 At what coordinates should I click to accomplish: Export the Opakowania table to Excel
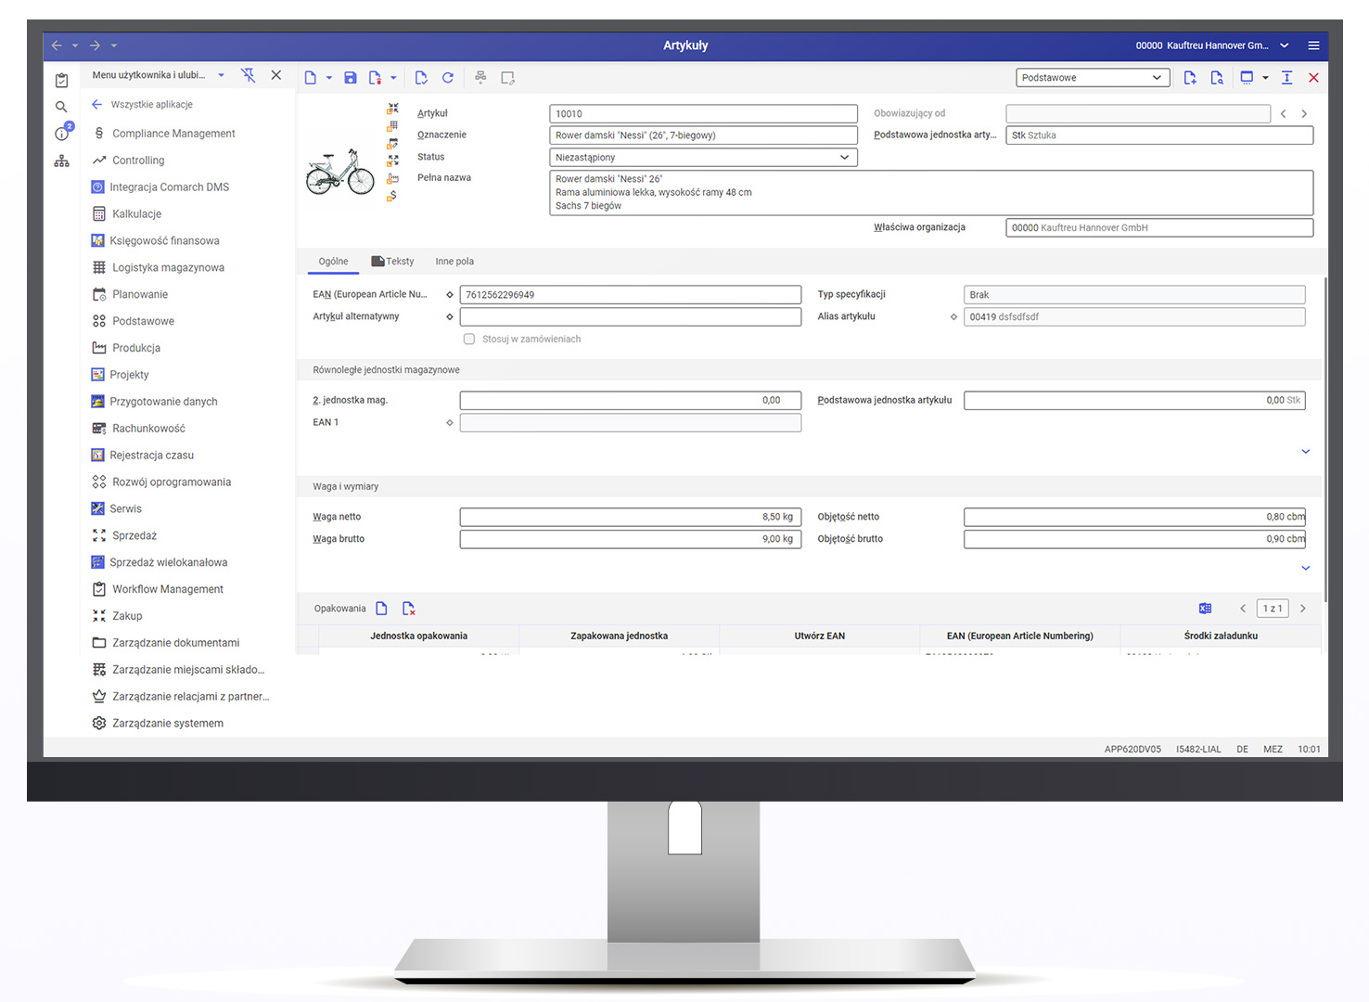[1205, 609]
